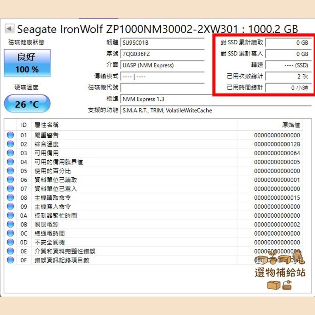Click raw value 0000000000005
Screen dimensions: 315x315
coord(277,162)
